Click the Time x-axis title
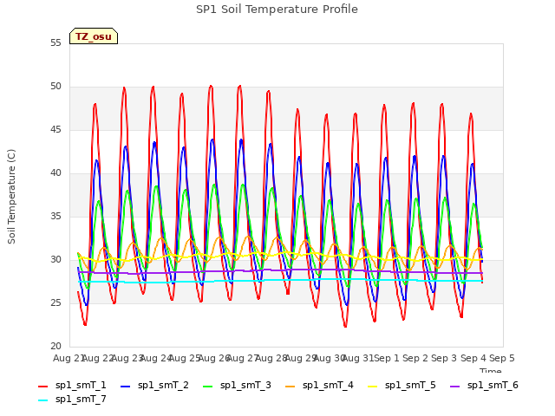 [x=491, y=370]
